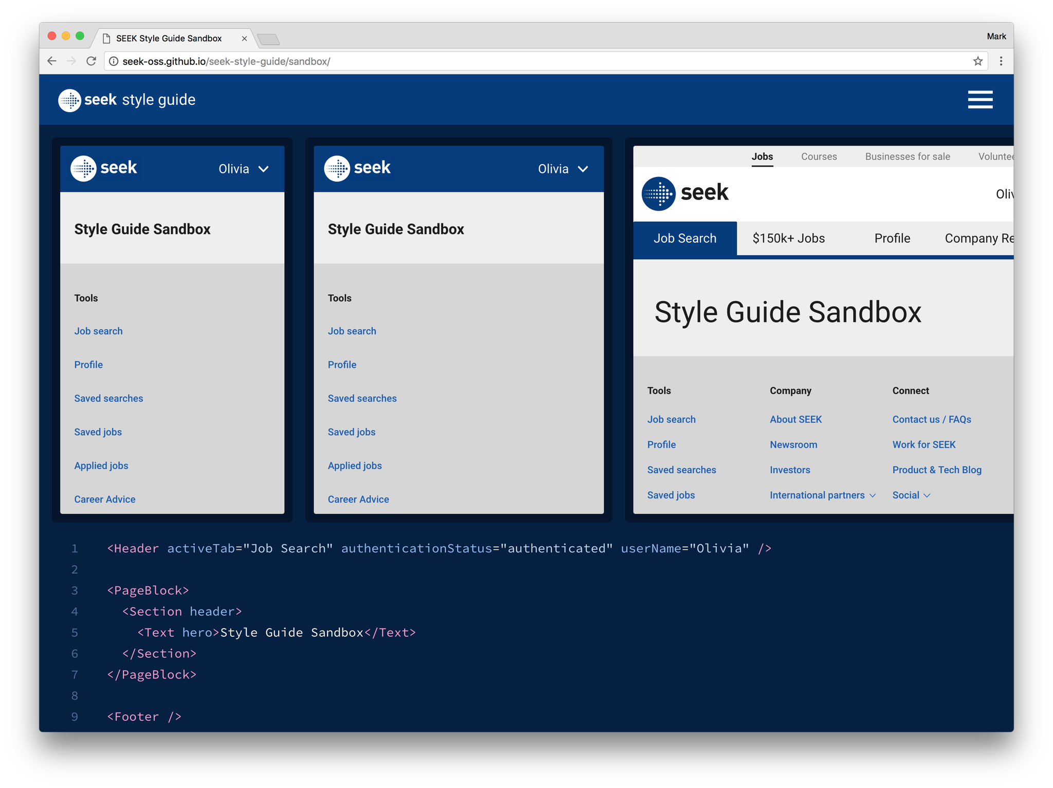Viewport: 1053px width, 788px height.
Task: Open a new browser tab
Action: point(268,39)
